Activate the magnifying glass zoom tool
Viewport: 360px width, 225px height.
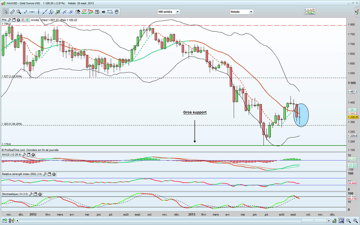(x=19, y=12)
